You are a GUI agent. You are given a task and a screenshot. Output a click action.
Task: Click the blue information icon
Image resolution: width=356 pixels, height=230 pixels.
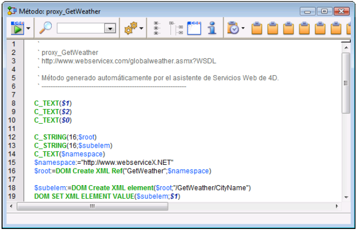pyautogui.click(x=212, y=28)
